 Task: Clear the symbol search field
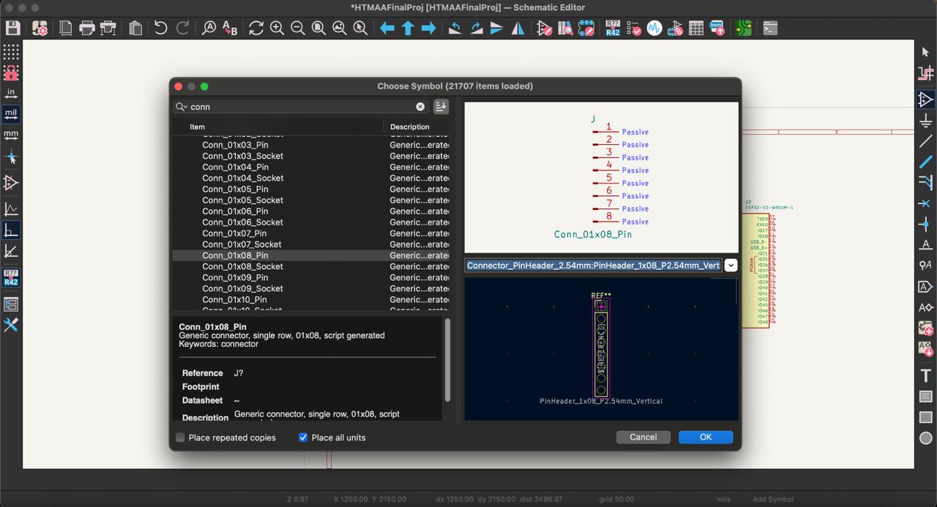coord(420,107)
